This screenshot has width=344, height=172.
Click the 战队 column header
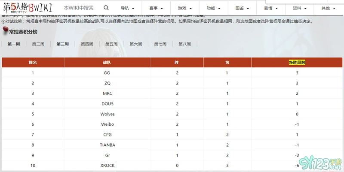coord(107,62)
